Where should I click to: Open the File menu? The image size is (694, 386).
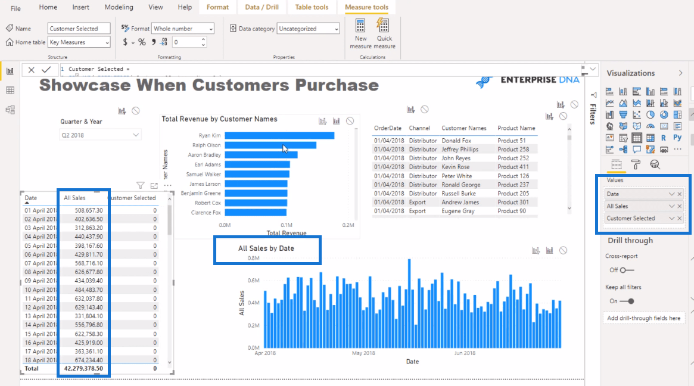(15, 8)
